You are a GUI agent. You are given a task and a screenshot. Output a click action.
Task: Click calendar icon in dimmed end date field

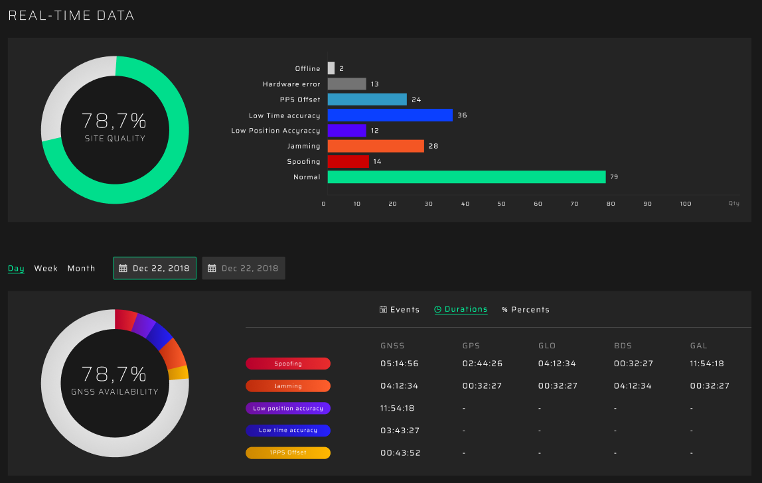coord(212,269)
